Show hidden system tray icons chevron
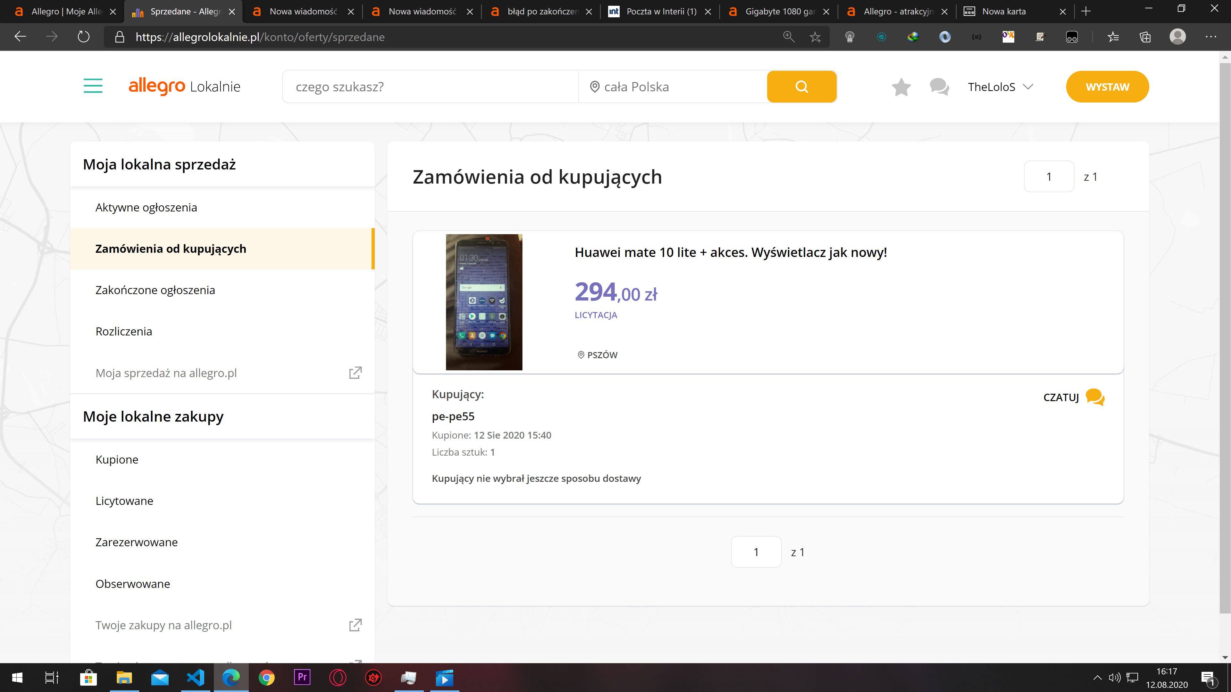Viewport: 1231px width, 692px height. [x=1097, y=677]
